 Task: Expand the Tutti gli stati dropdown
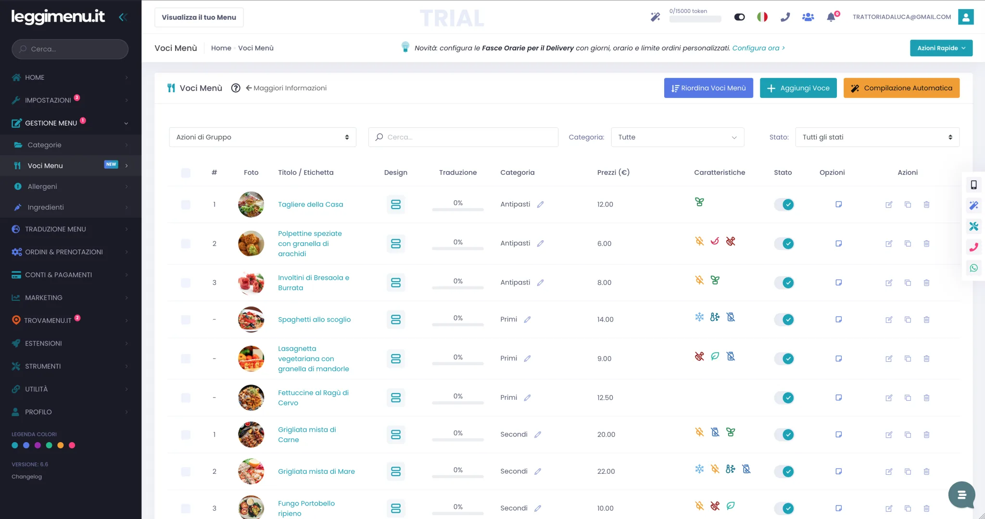tap(877, 137)
